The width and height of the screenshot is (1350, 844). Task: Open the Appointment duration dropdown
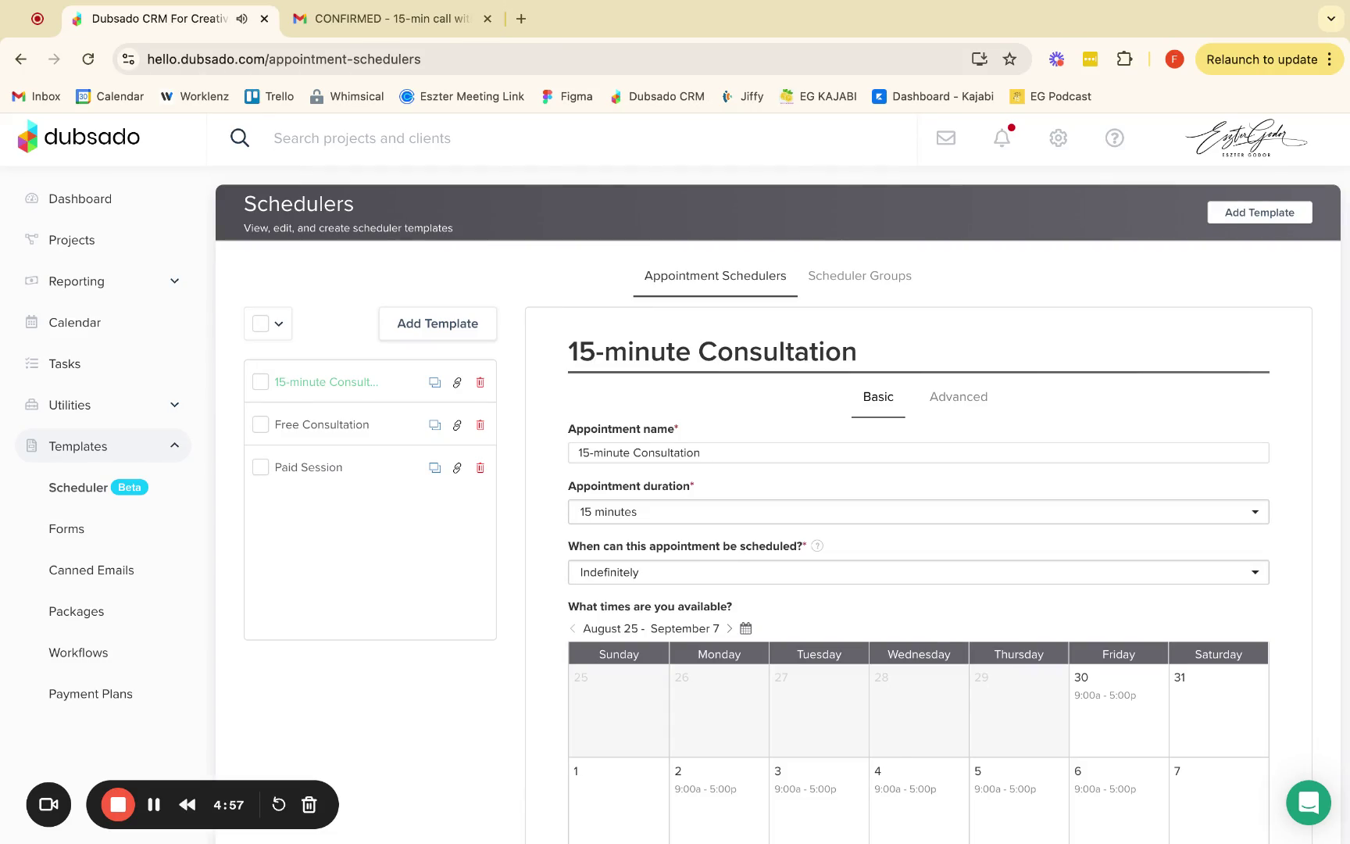point(918,512)
